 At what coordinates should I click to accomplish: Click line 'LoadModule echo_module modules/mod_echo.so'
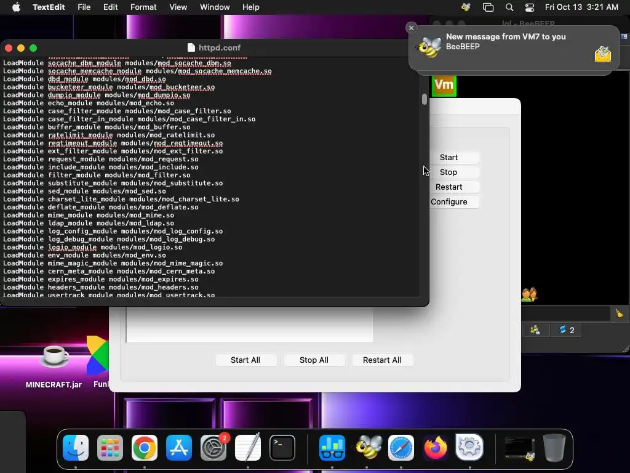tap(89, 103)
